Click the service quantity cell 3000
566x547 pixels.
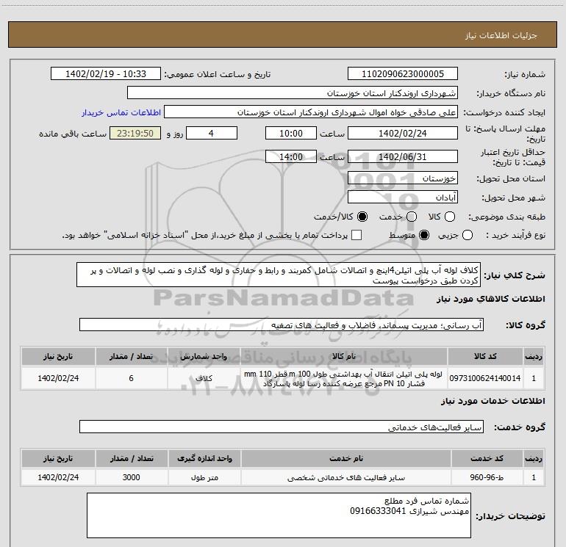pyautogui.click(x=131, y=477)
